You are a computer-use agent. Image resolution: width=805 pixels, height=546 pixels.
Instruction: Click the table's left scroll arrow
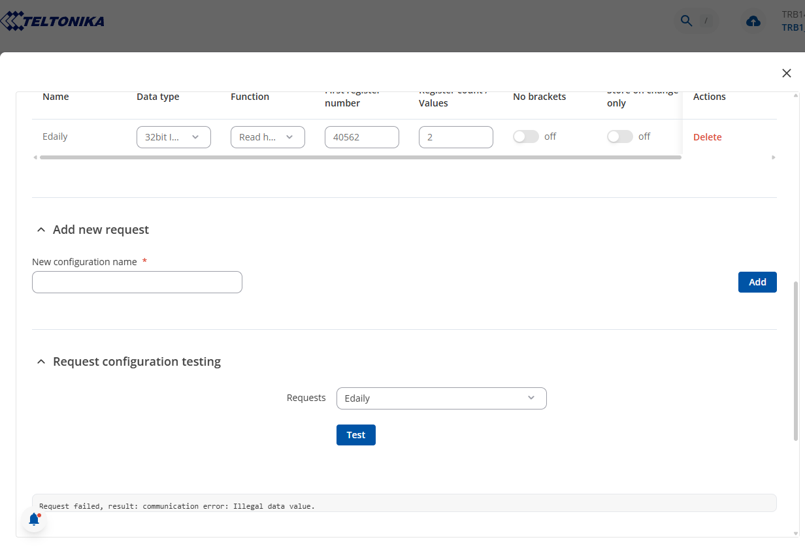click(x=35, y=157)
